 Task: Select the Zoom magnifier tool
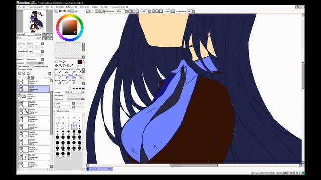pyautogui.click(x=60, y=65)
